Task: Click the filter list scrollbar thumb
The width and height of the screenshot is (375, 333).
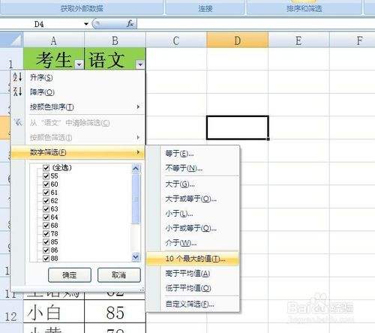Action: click(136, 199)
